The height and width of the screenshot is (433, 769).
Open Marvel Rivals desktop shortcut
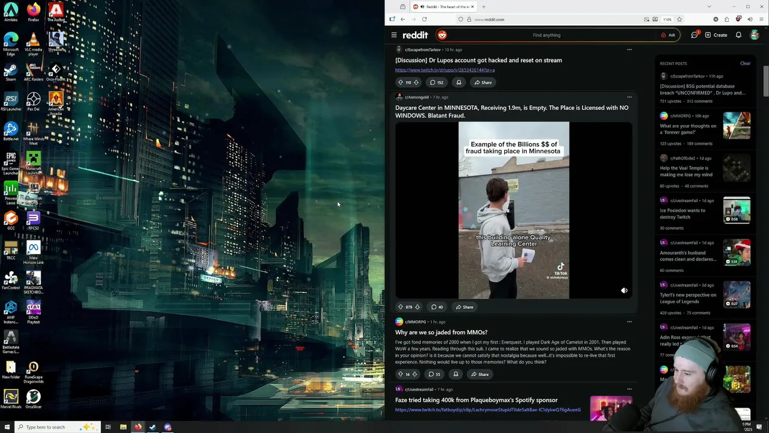pyautogui.click(x=11, y=399)
